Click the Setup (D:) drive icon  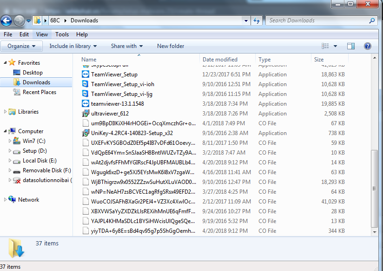[x=17, y=151]
